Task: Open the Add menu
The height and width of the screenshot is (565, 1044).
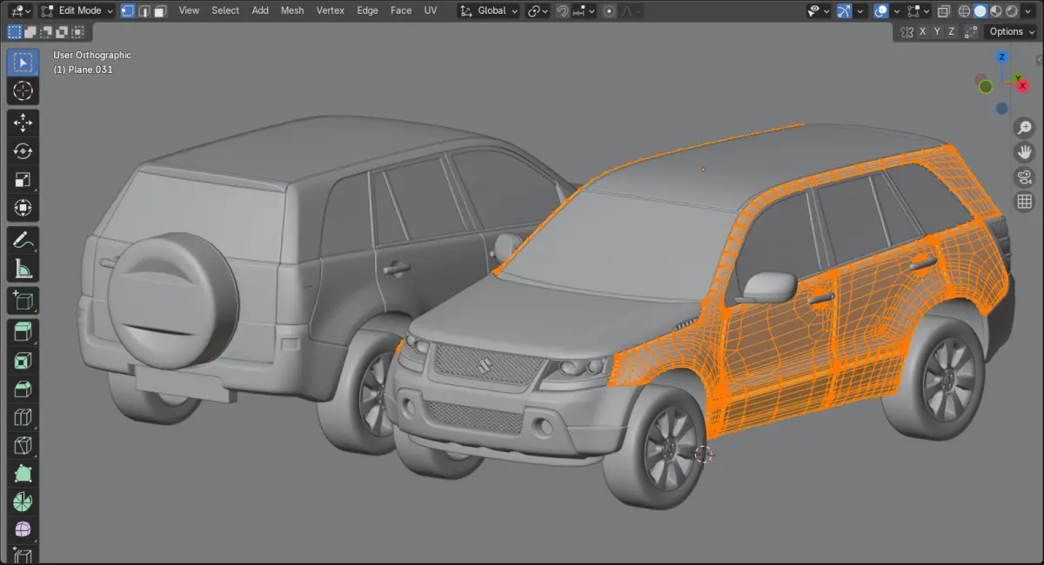Action: tap(260, 10)
